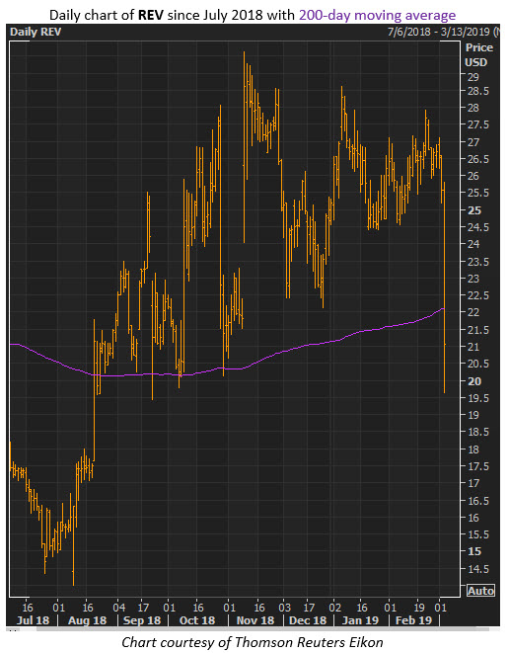
Task: Click the 03 date tick label
Action: coord(285,608)
